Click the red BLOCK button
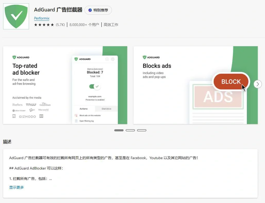 coord(231,82)
